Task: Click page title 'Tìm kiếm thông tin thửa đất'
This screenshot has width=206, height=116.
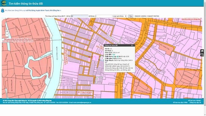Action: [x=26, y=4]
